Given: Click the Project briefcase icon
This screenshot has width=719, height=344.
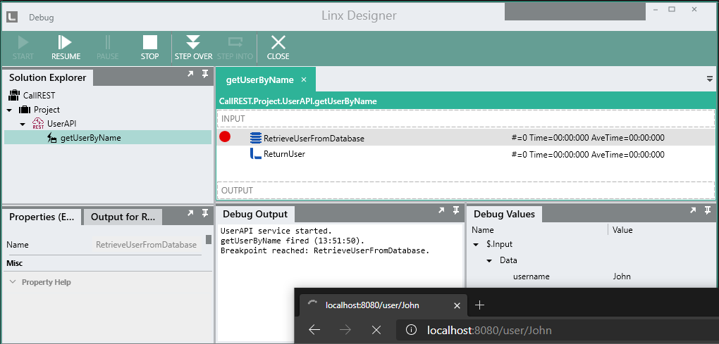Looking at the screenshot, I should click(x=24, y=110).
